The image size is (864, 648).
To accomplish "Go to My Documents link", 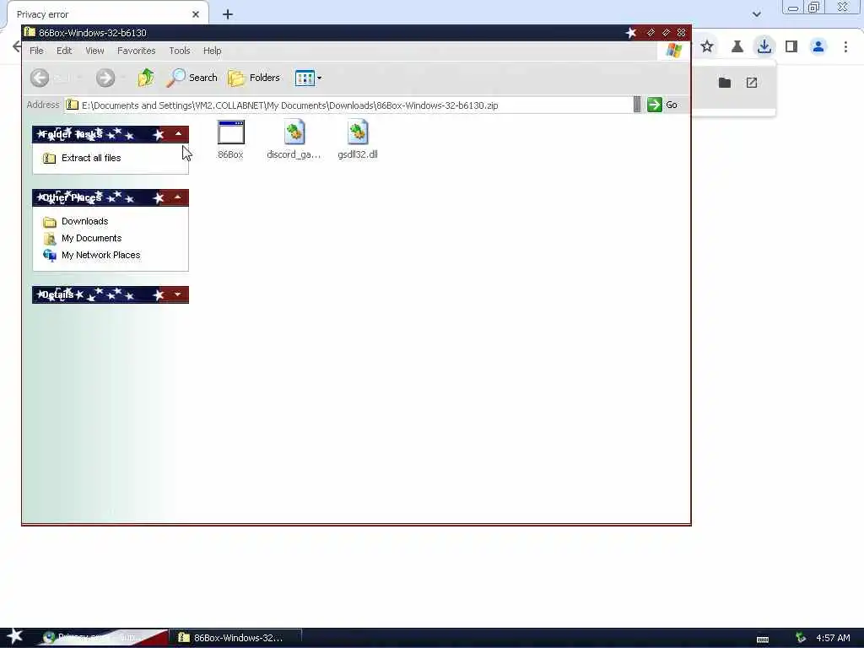I will 91,238.
